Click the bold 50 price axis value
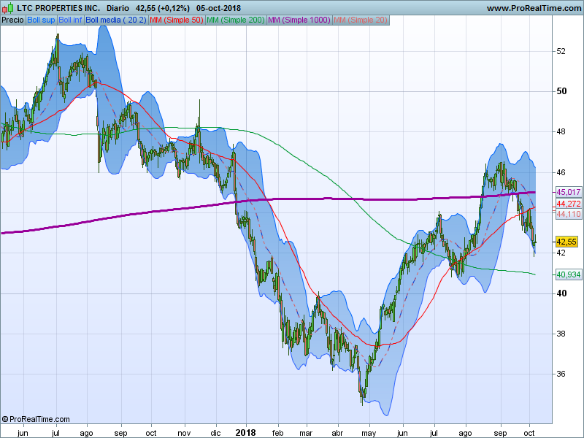This screenshot has width=584, height=438. point(561,91)
